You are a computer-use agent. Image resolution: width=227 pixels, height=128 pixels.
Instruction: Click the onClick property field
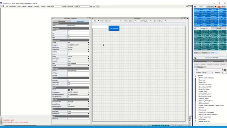pos(78,71)
